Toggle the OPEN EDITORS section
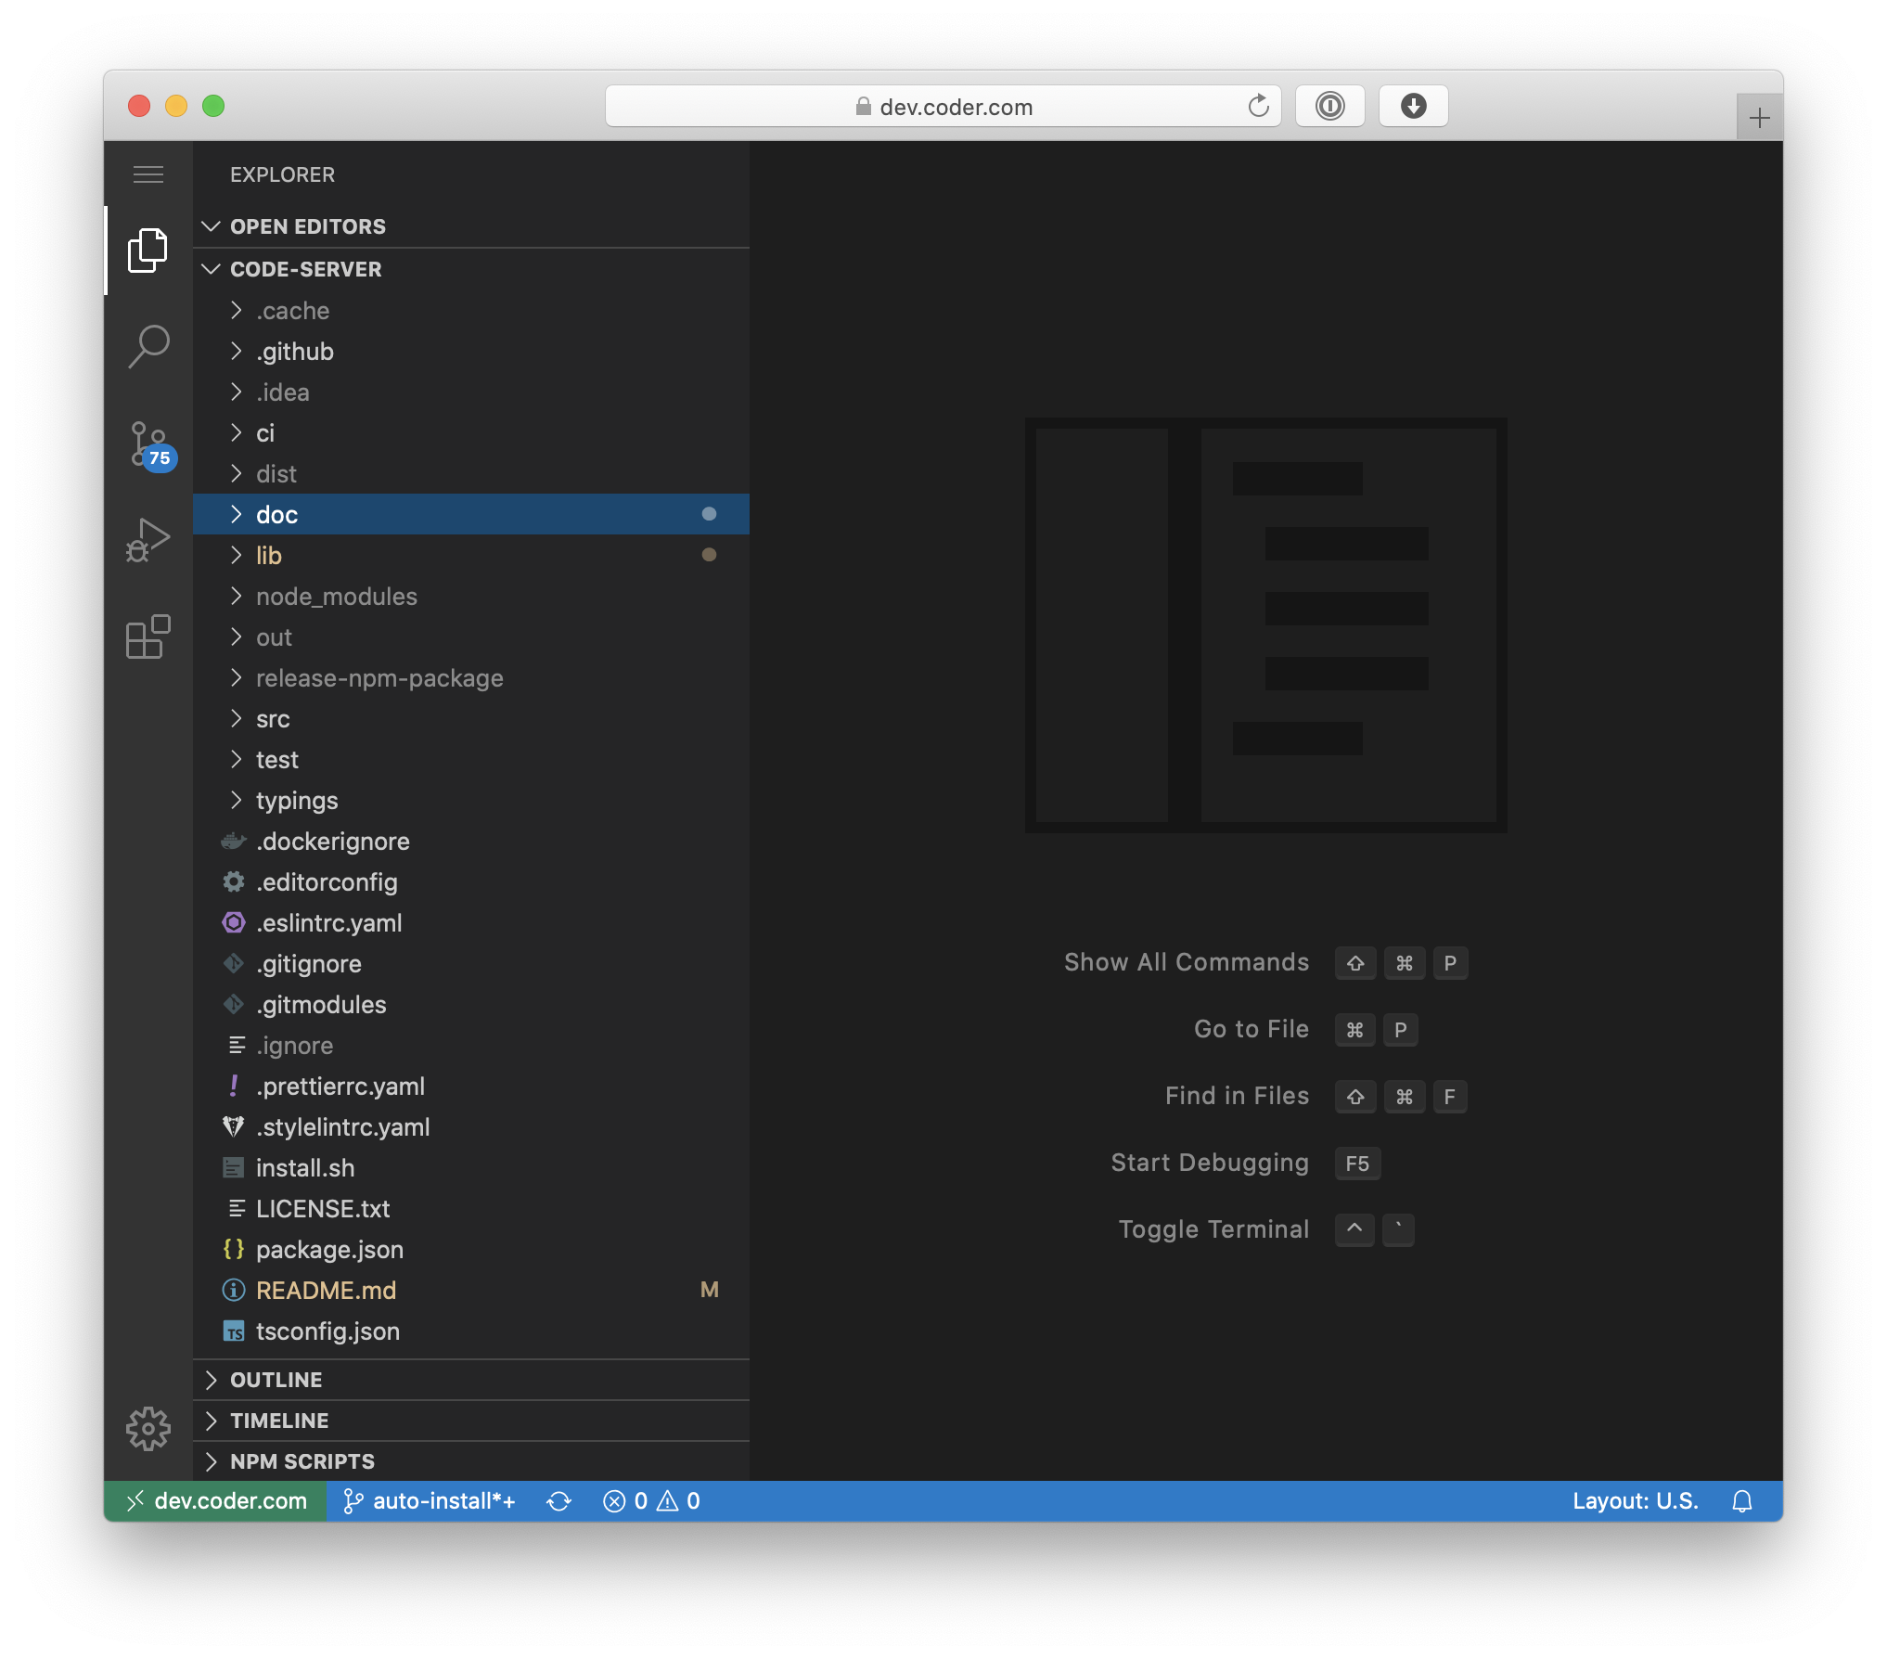This screenshot has width=1887, height=1659. pos(306,225)
